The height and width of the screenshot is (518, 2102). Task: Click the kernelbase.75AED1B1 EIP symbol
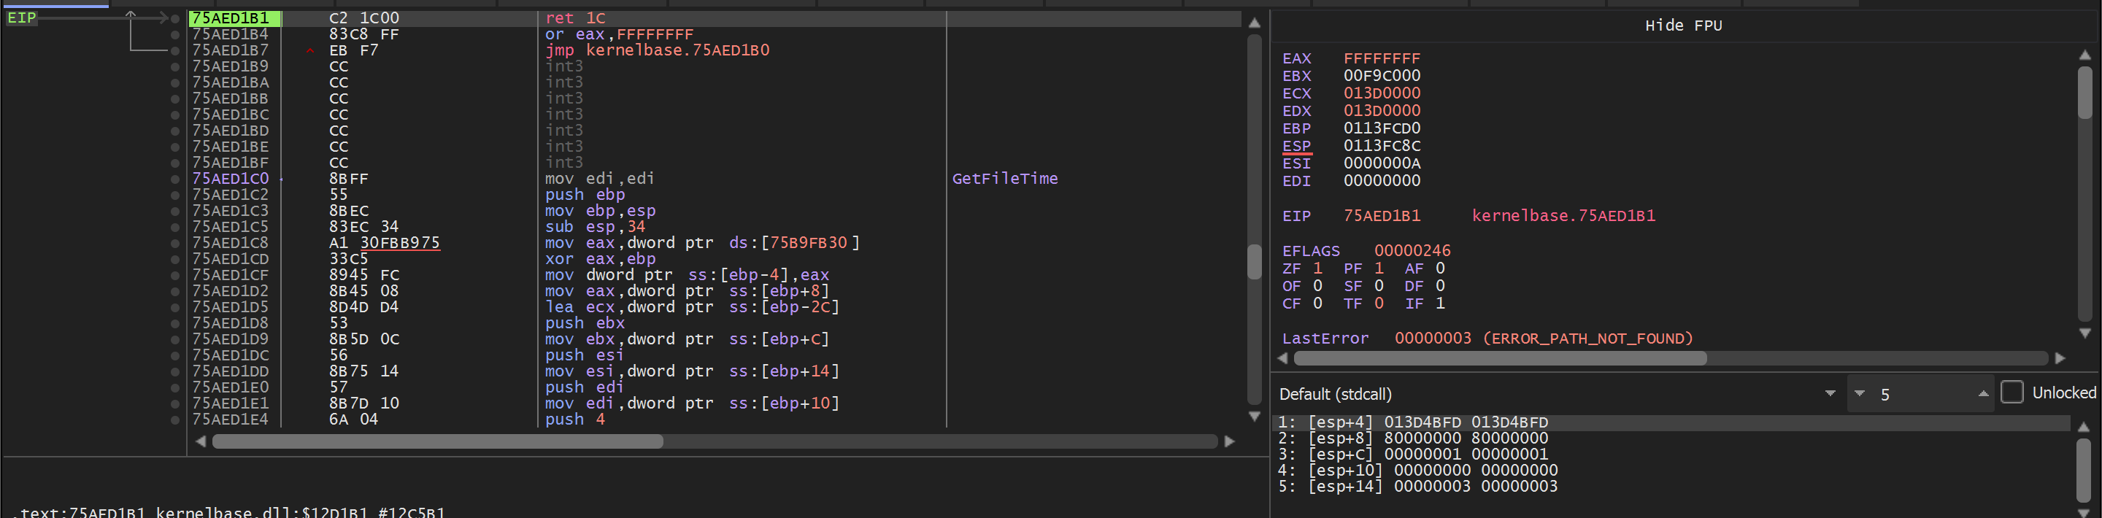pyautogui.click(x=1563, y=216)
